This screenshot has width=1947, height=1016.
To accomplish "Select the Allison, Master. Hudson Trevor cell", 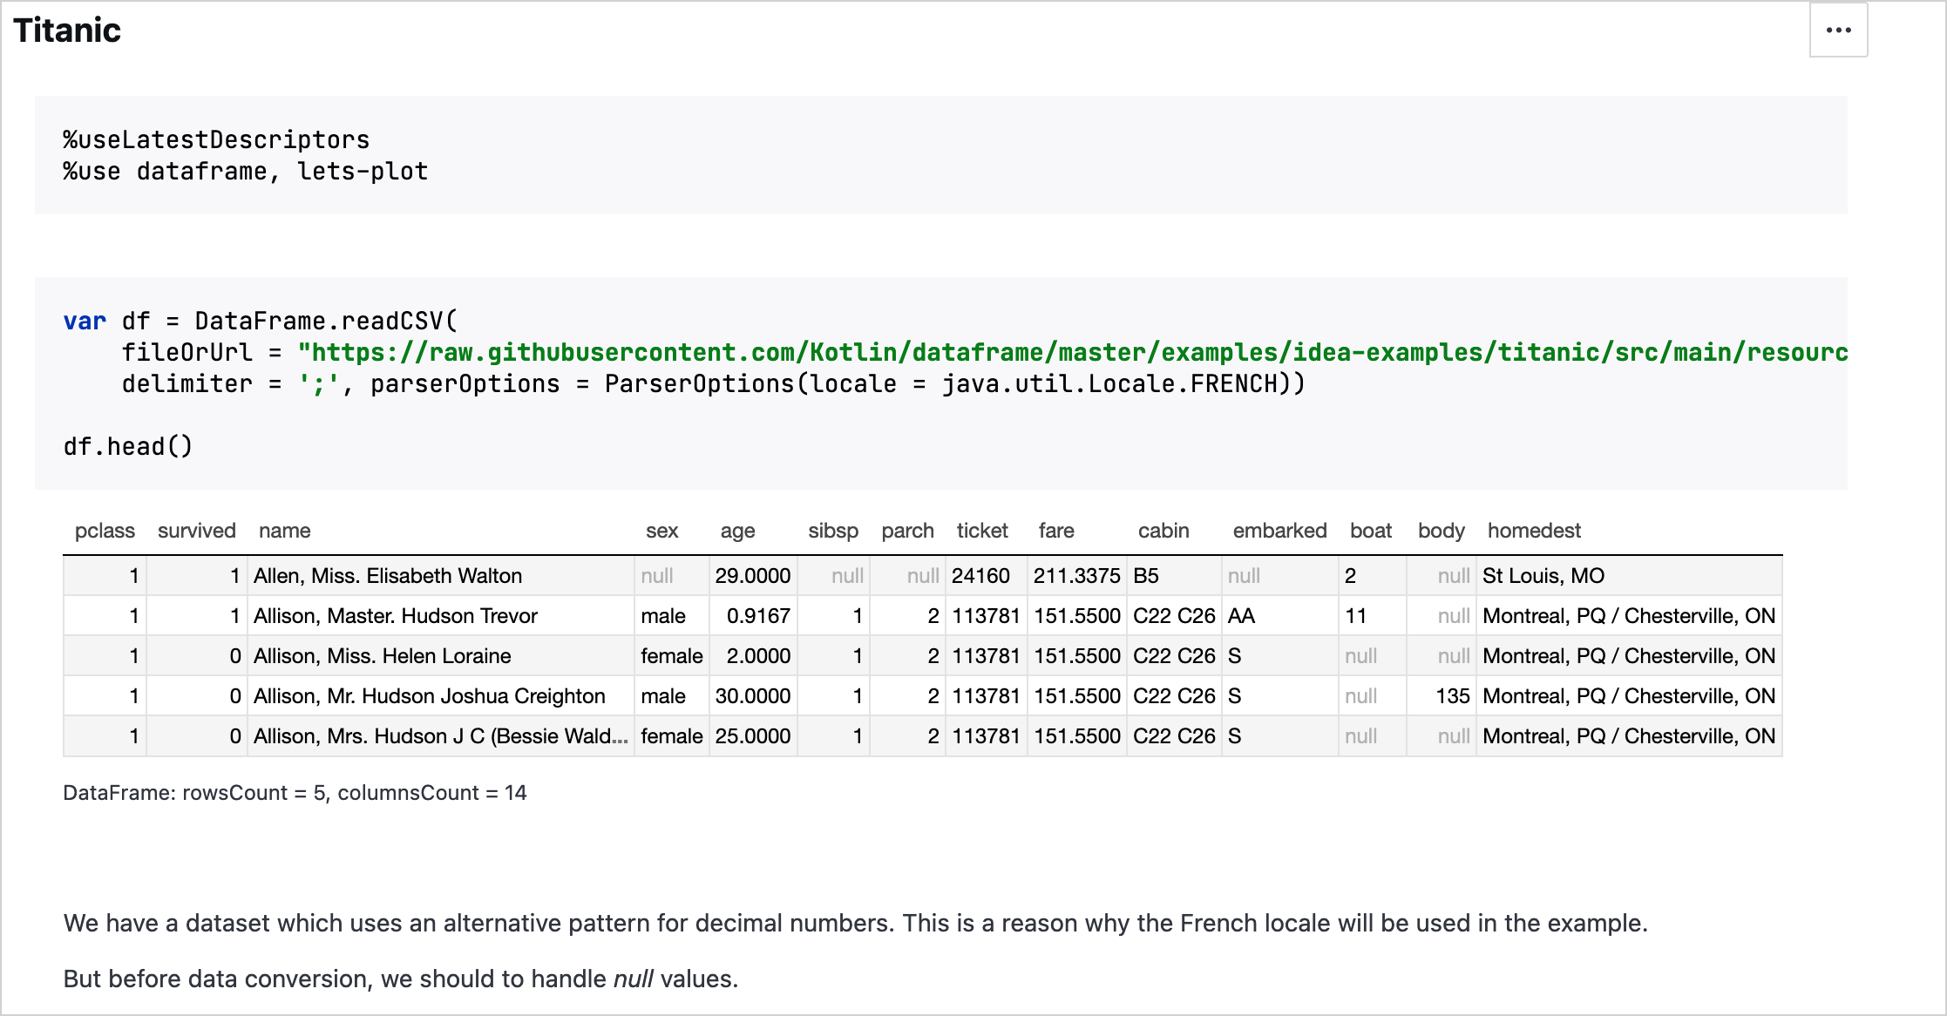I will [396, 616].
